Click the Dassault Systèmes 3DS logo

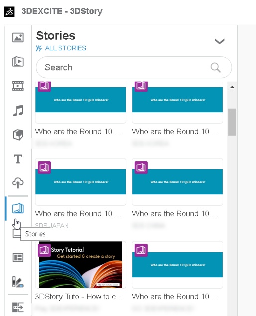pyautogui.click(x=9, y=11)
